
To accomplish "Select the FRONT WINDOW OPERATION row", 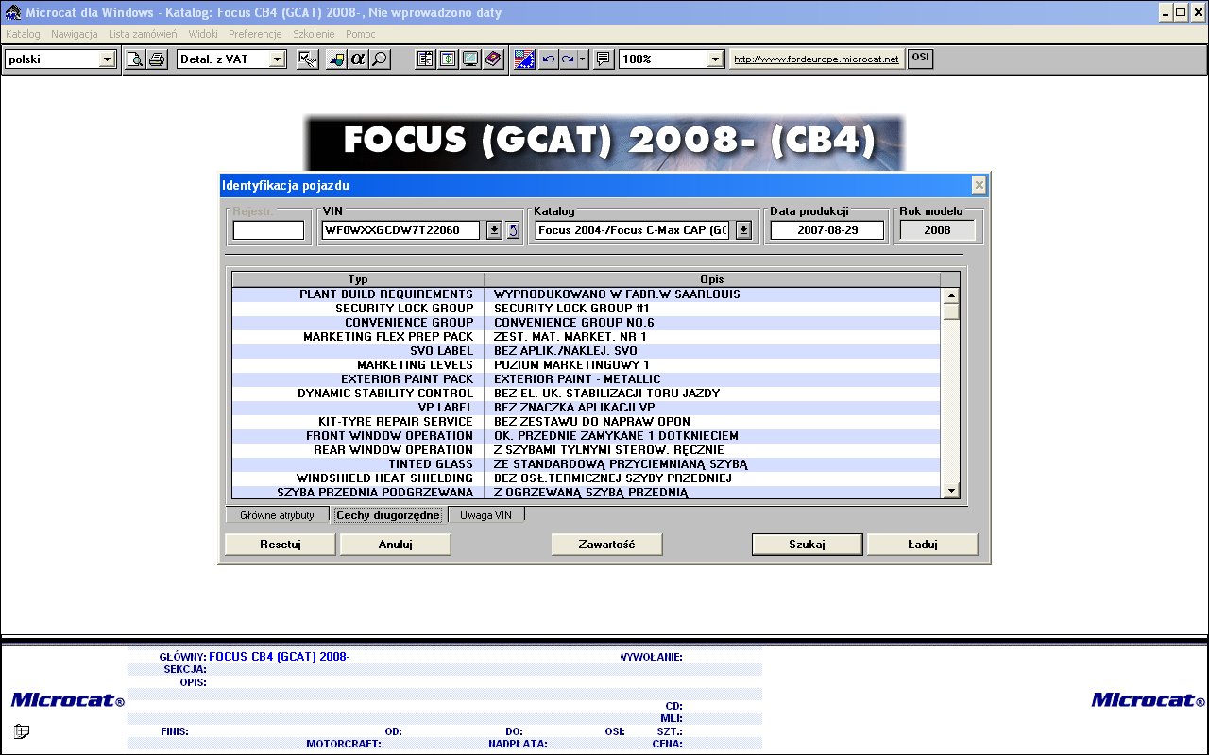I will click(x=587, y=436).
